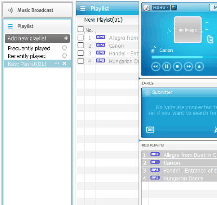Image resolution: width=217 pixels, height=205 pixels.
Task: Open the Music Broadcast panel
Action: (37, 10)
